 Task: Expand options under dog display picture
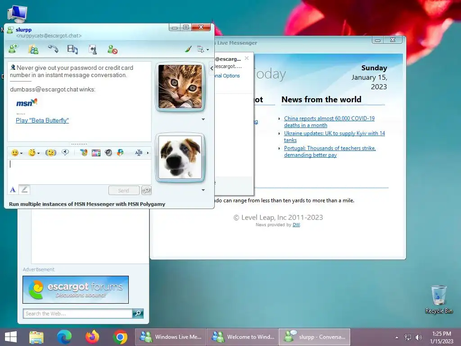[x=203, y=190]
